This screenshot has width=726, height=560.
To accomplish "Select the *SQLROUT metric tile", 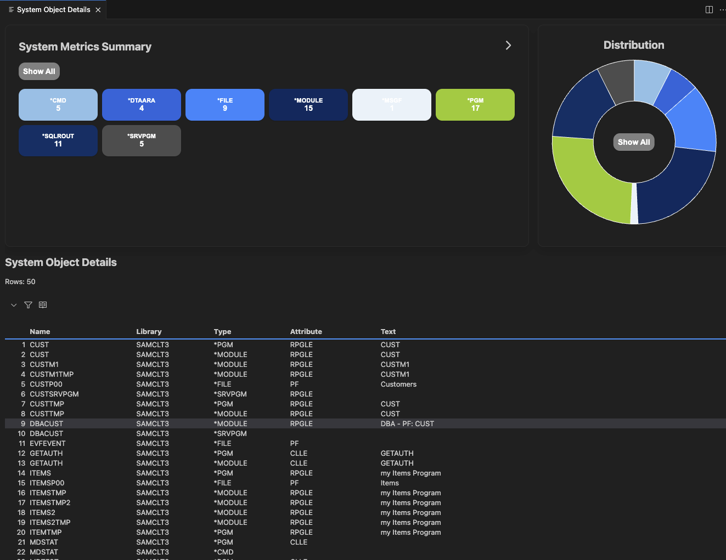I will (58, 140).
